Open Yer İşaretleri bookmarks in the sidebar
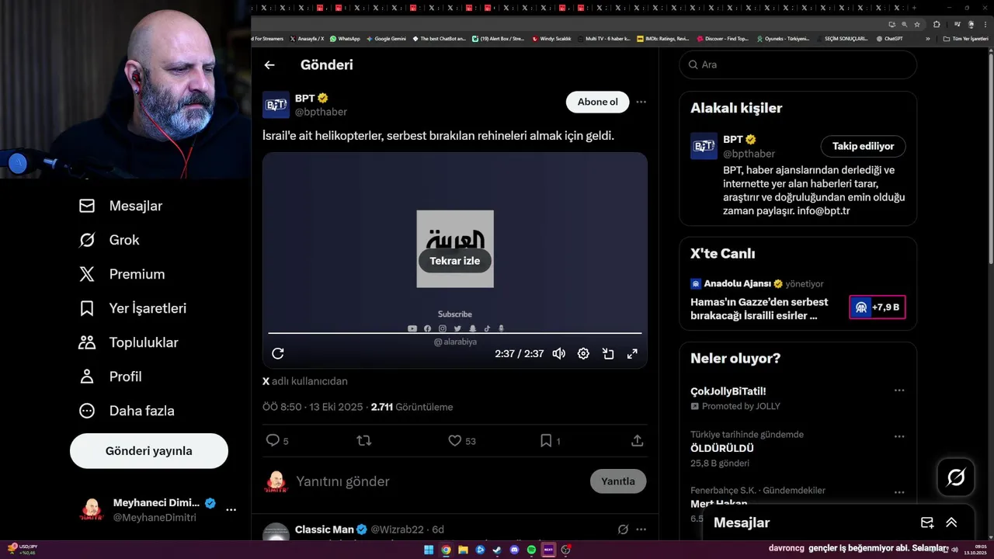Viewport: 994px width, 559px height. [133, 308]
